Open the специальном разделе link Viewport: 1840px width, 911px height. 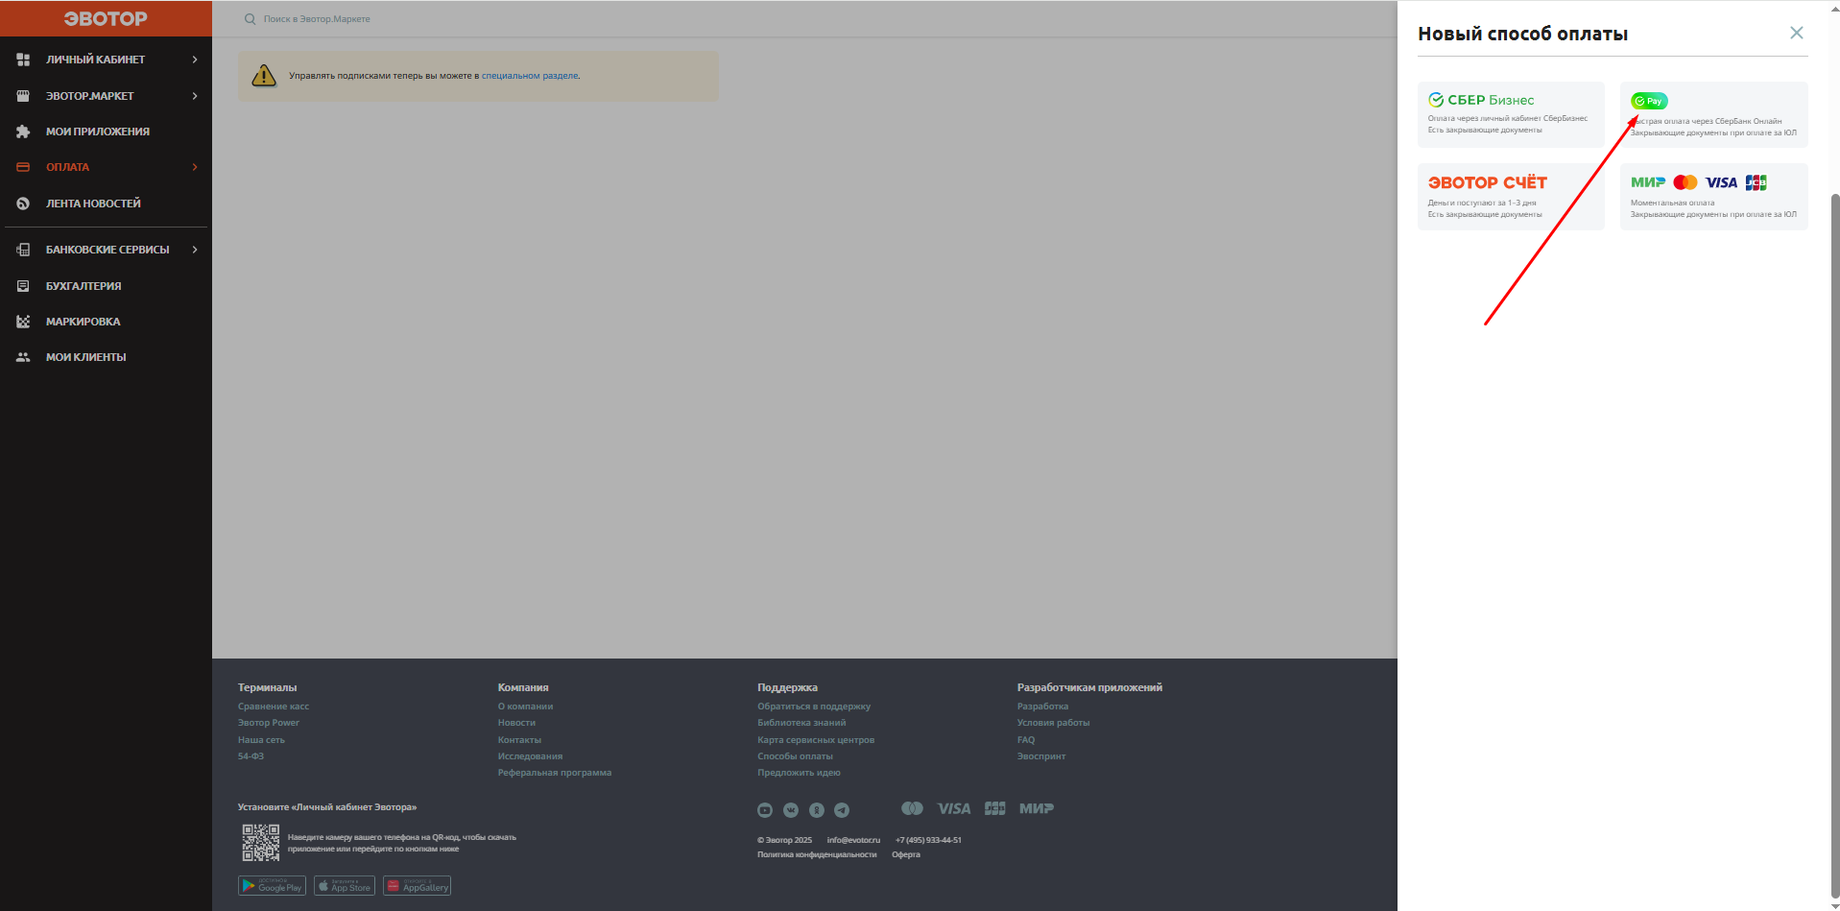[x=530, y=76]
